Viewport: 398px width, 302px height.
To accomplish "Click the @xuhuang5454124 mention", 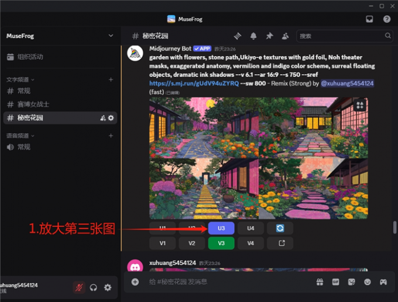I will 347,84.
